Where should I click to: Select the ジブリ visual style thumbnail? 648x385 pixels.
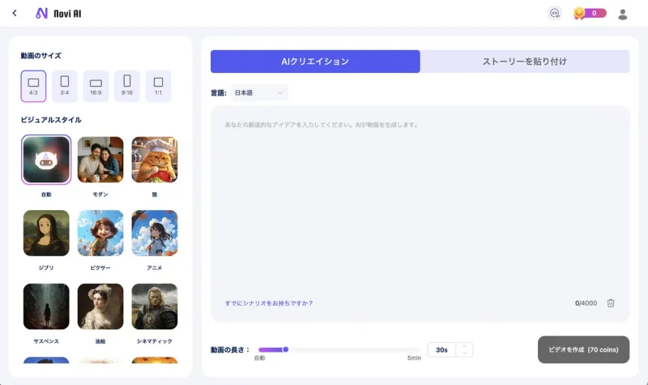pos(46,233)
